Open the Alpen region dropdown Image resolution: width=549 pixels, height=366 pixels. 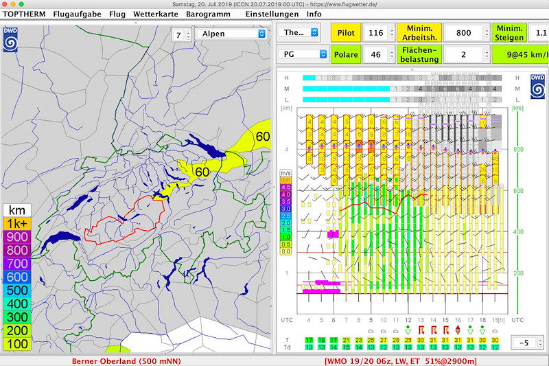click(x=231, y=34)
